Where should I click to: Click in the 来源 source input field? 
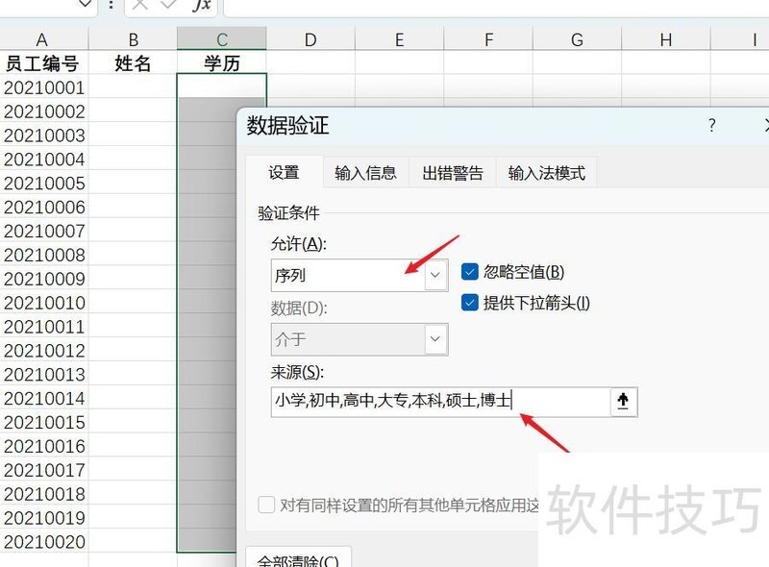tap(440, 402)
